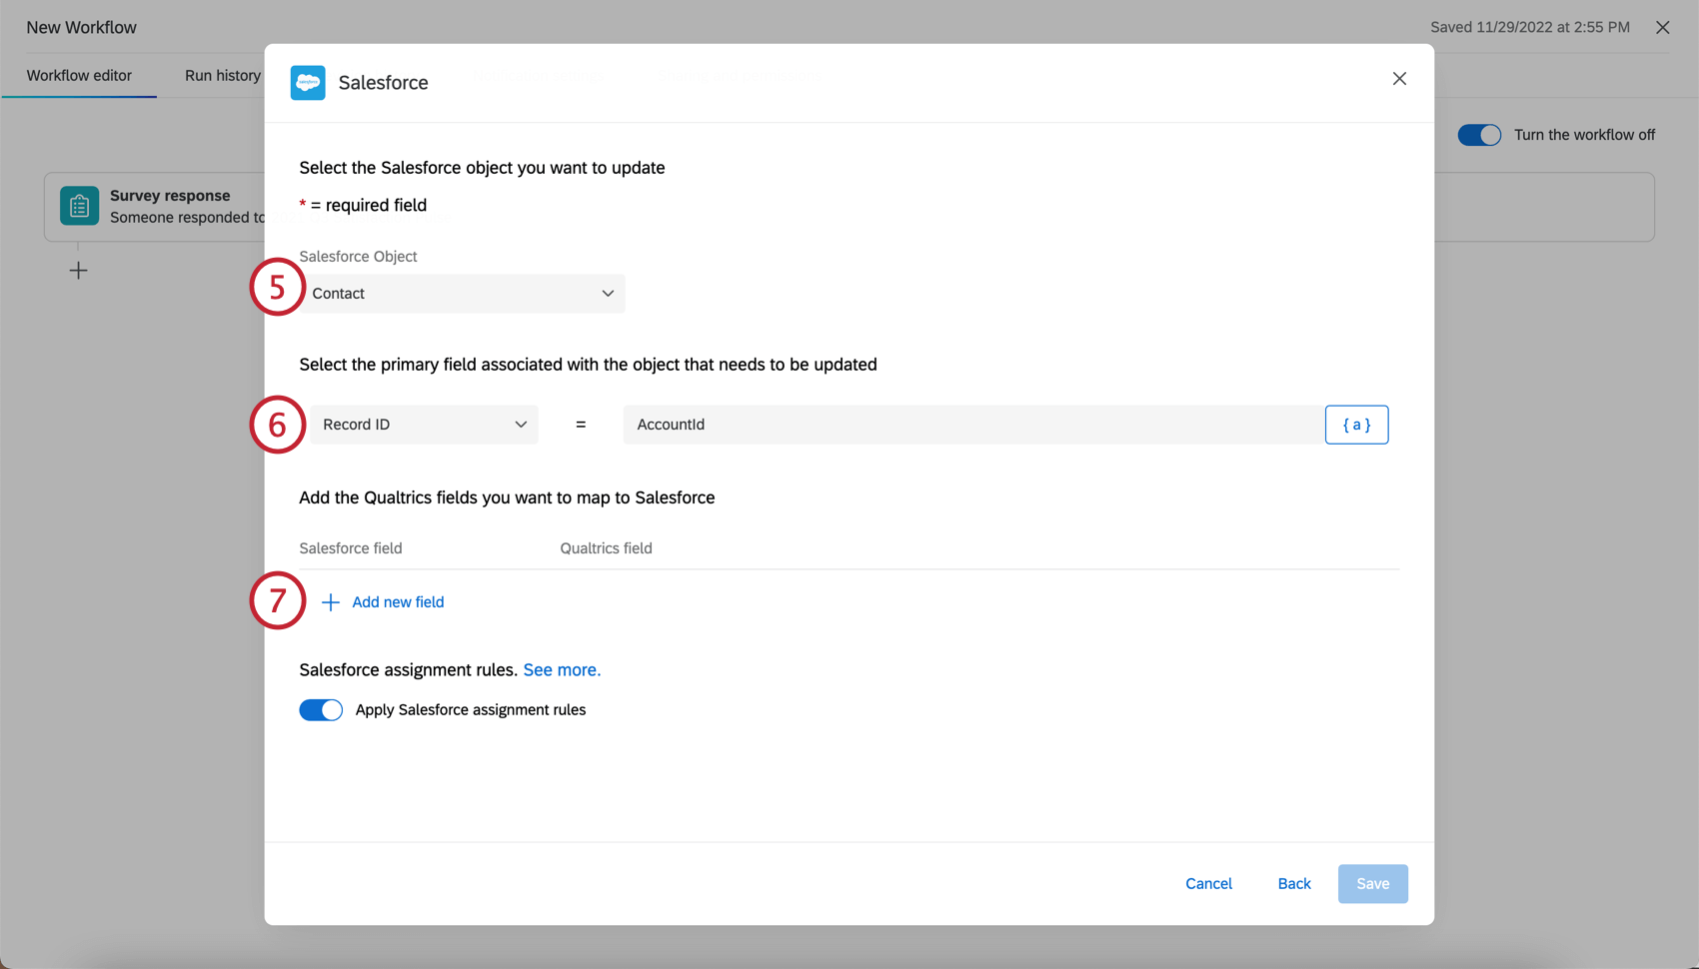The height and width of the screenshot is (969, 1699).
Task: Open the See more link about assignment rules
Action: click(561, 669)
